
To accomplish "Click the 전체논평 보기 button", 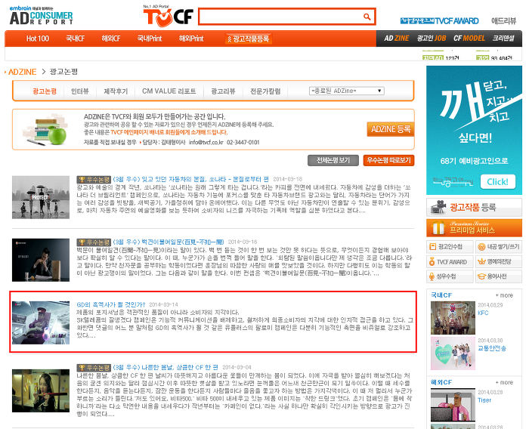I will pos(333,161).
